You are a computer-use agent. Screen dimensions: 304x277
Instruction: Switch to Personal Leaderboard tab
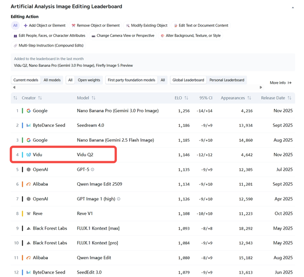pyautogui.click(x=227, y=80)
